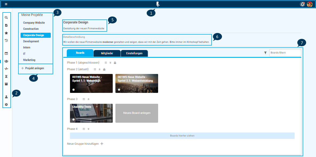Click the Neues Board anlegen tile

pyautogui.click(x=137, y=113)
